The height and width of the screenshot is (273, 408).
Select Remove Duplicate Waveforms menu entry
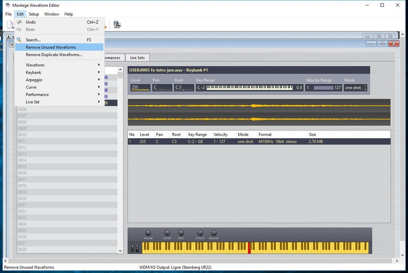(x=54, y=55)
